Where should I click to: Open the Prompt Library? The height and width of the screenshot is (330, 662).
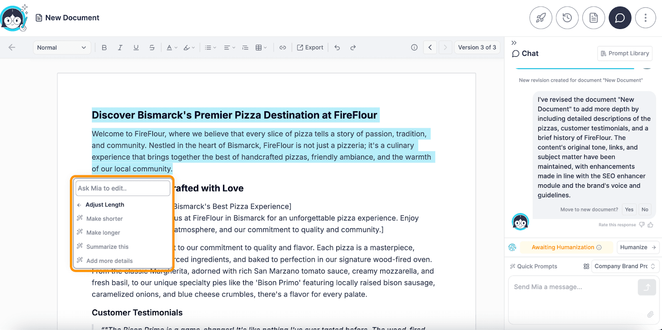(625, 53)
